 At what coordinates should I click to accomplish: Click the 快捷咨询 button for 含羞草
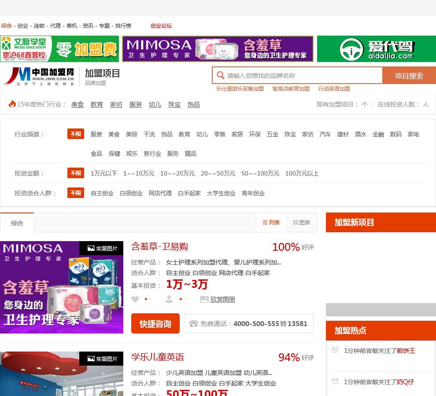coord(155,323)
